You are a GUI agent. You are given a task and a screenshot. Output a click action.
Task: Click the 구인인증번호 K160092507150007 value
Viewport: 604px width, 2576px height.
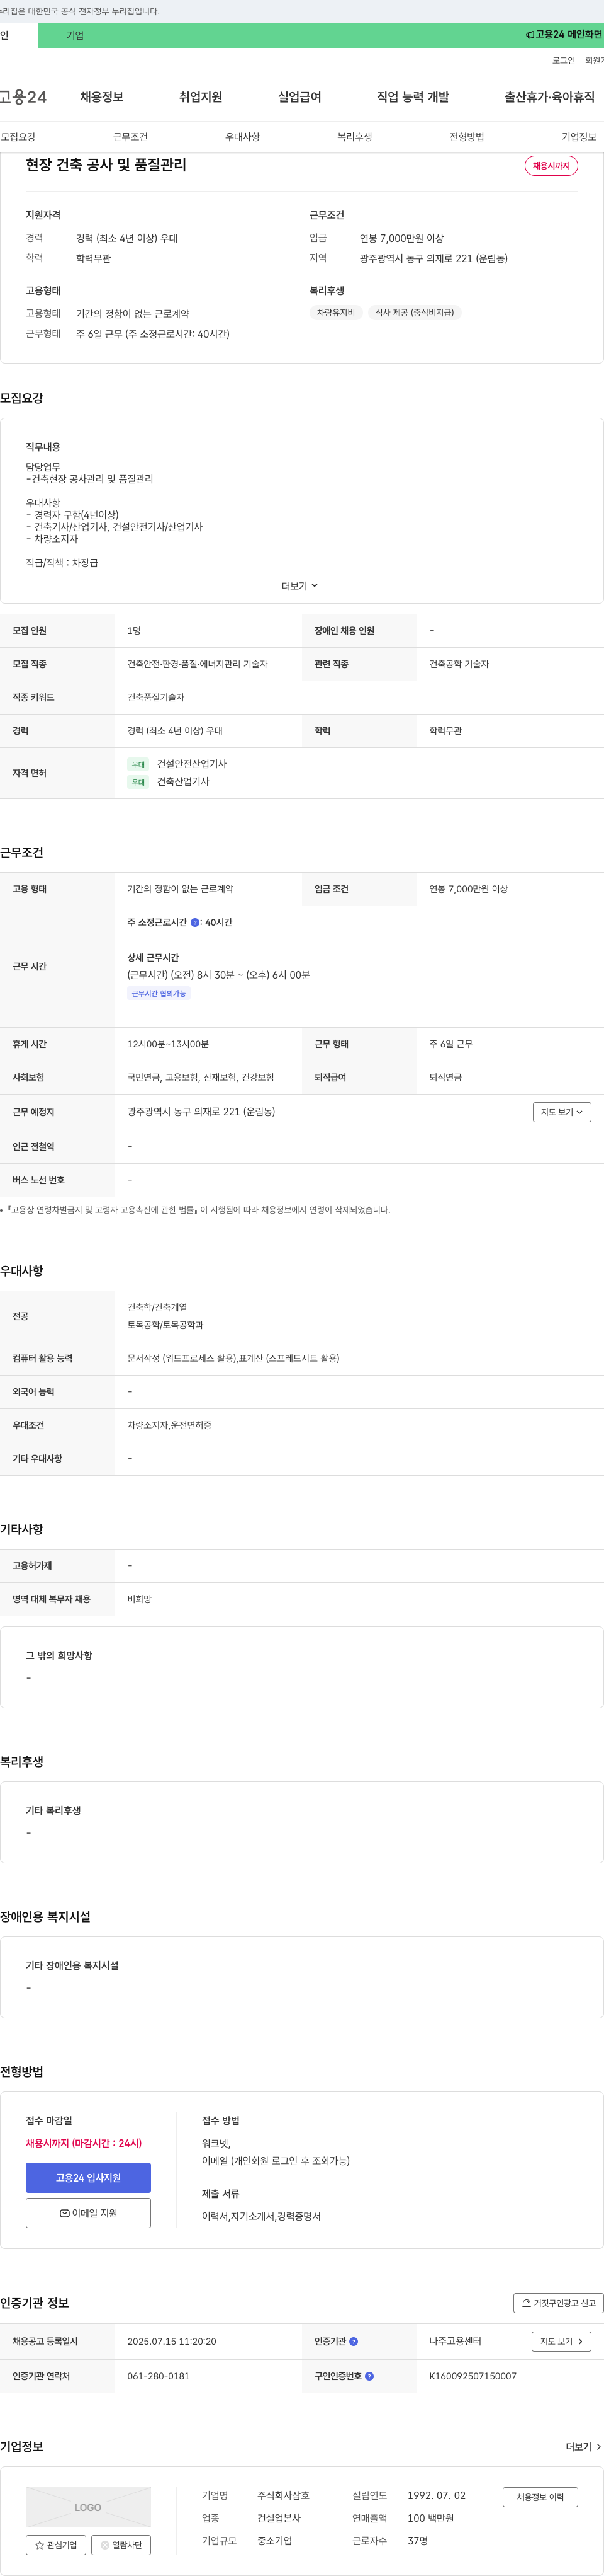click(473, 2376)
